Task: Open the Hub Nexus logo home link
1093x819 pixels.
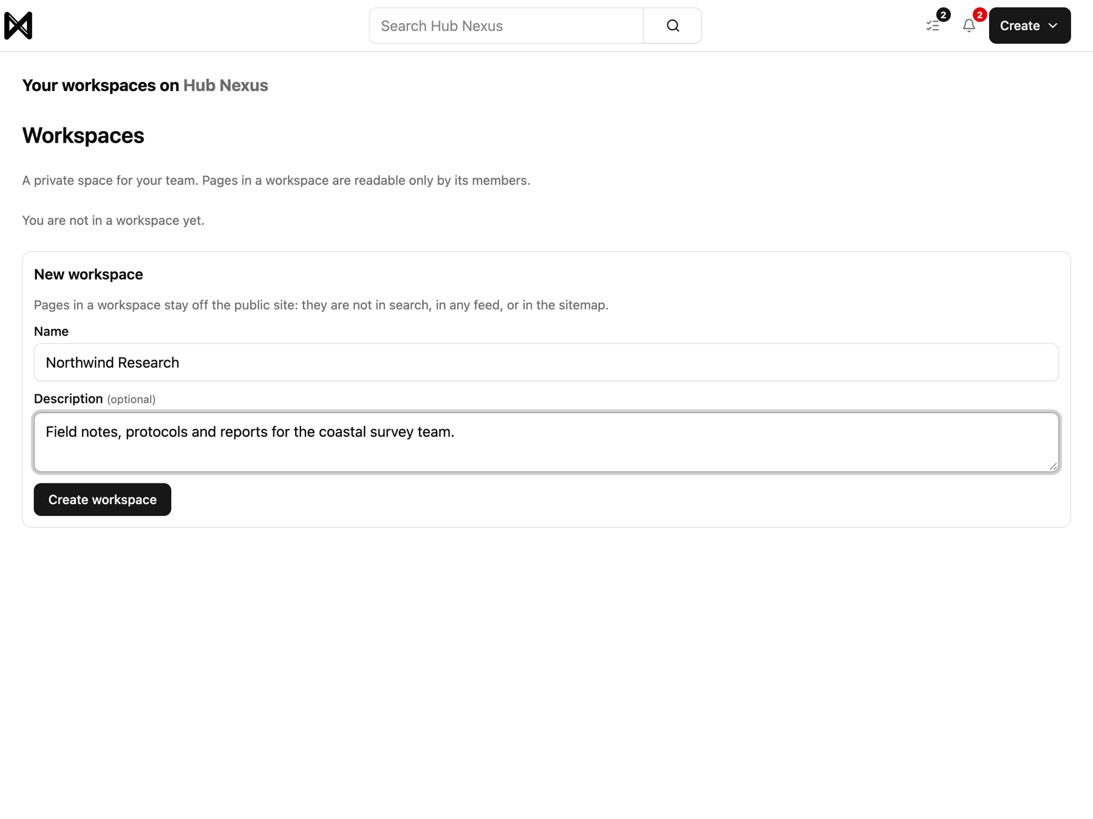Action: coord(18,25)
